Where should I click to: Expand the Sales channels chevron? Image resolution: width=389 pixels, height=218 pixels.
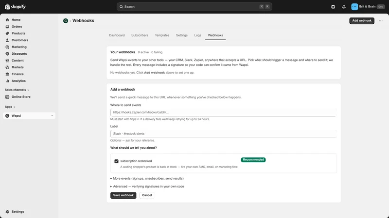[28, 90]
